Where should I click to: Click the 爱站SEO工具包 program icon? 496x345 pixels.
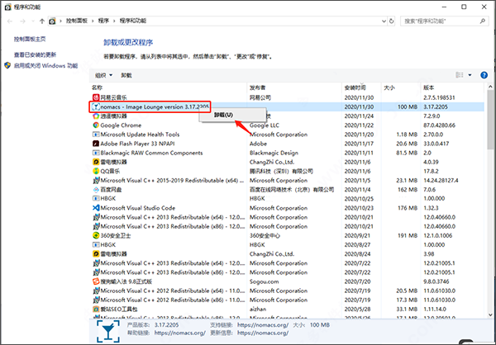tap(96, 309)
